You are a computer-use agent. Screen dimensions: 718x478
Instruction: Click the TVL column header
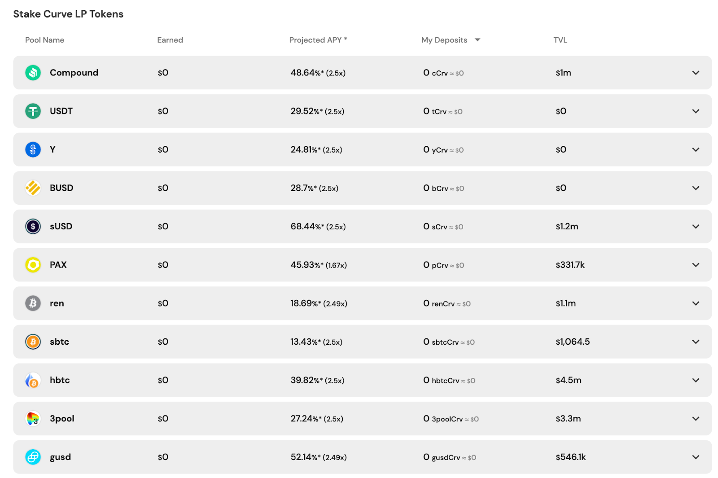[560, 40]
